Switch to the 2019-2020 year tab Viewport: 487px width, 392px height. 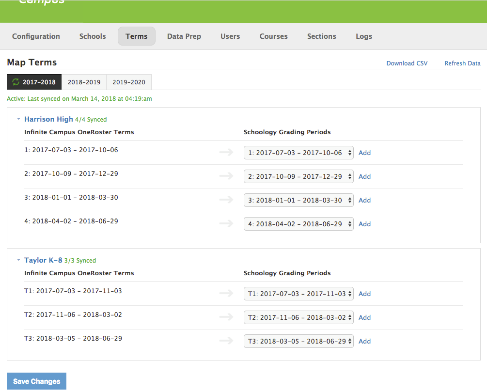[129, 82]
